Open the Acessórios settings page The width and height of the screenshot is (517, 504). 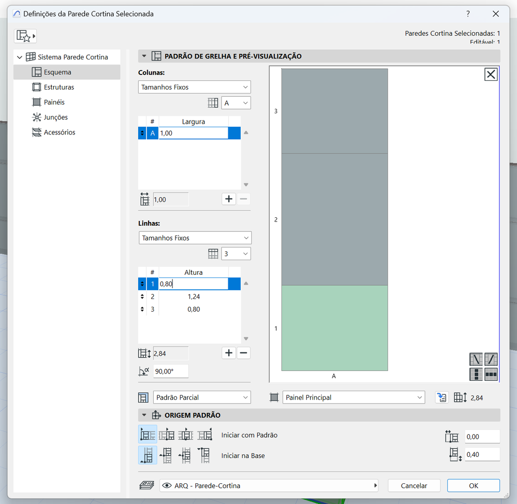pos(53,132)
